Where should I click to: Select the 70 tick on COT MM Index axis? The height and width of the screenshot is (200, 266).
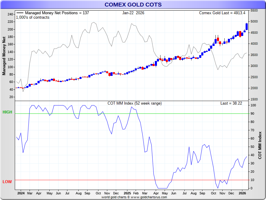[x=252, y=130]
